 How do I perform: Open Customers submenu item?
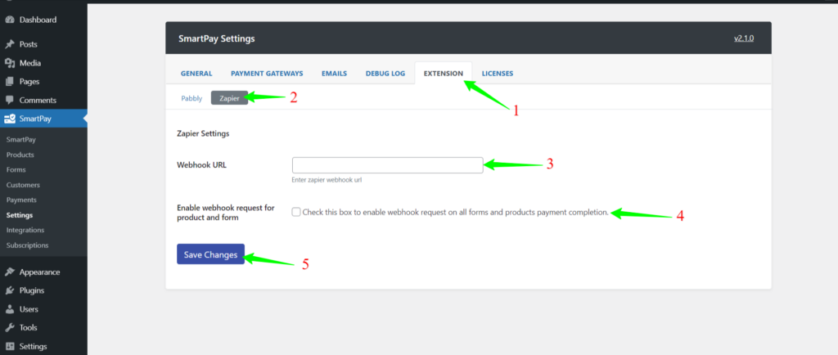pyautogui.click(x=23, y=185)
